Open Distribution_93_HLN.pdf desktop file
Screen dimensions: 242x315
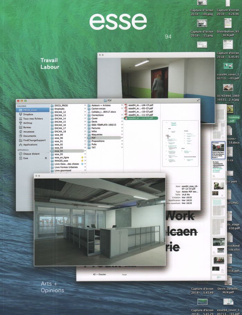228,25
